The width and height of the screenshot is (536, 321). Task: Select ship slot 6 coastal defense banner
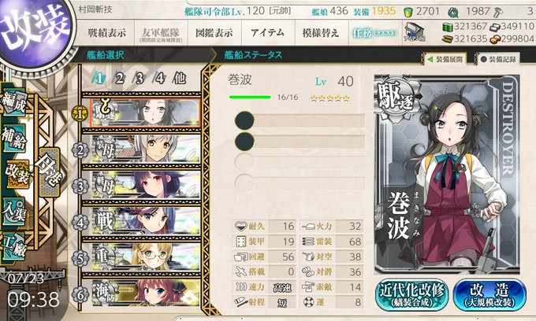pyautogui.click(x=146, y=293)
